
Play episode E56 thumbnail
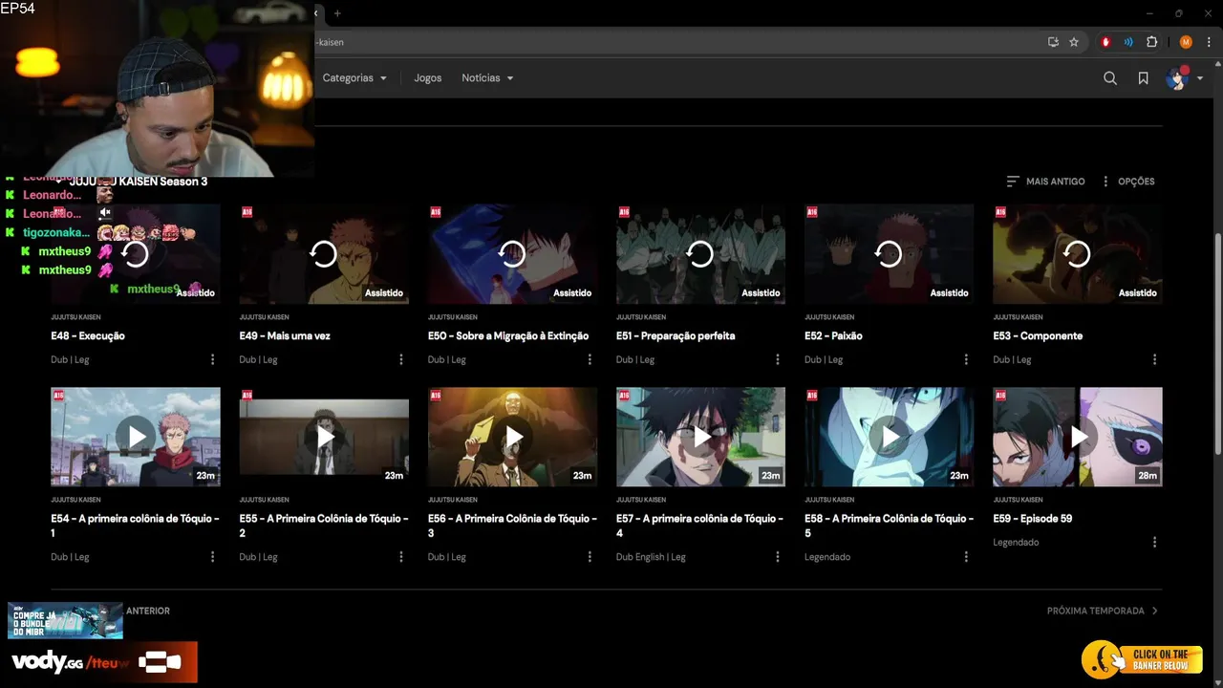(x=512, y=437)
